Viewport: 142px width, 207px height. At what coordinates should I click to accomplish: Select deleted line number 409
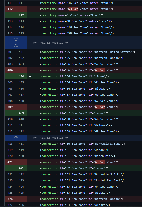[x=10, y=107]
